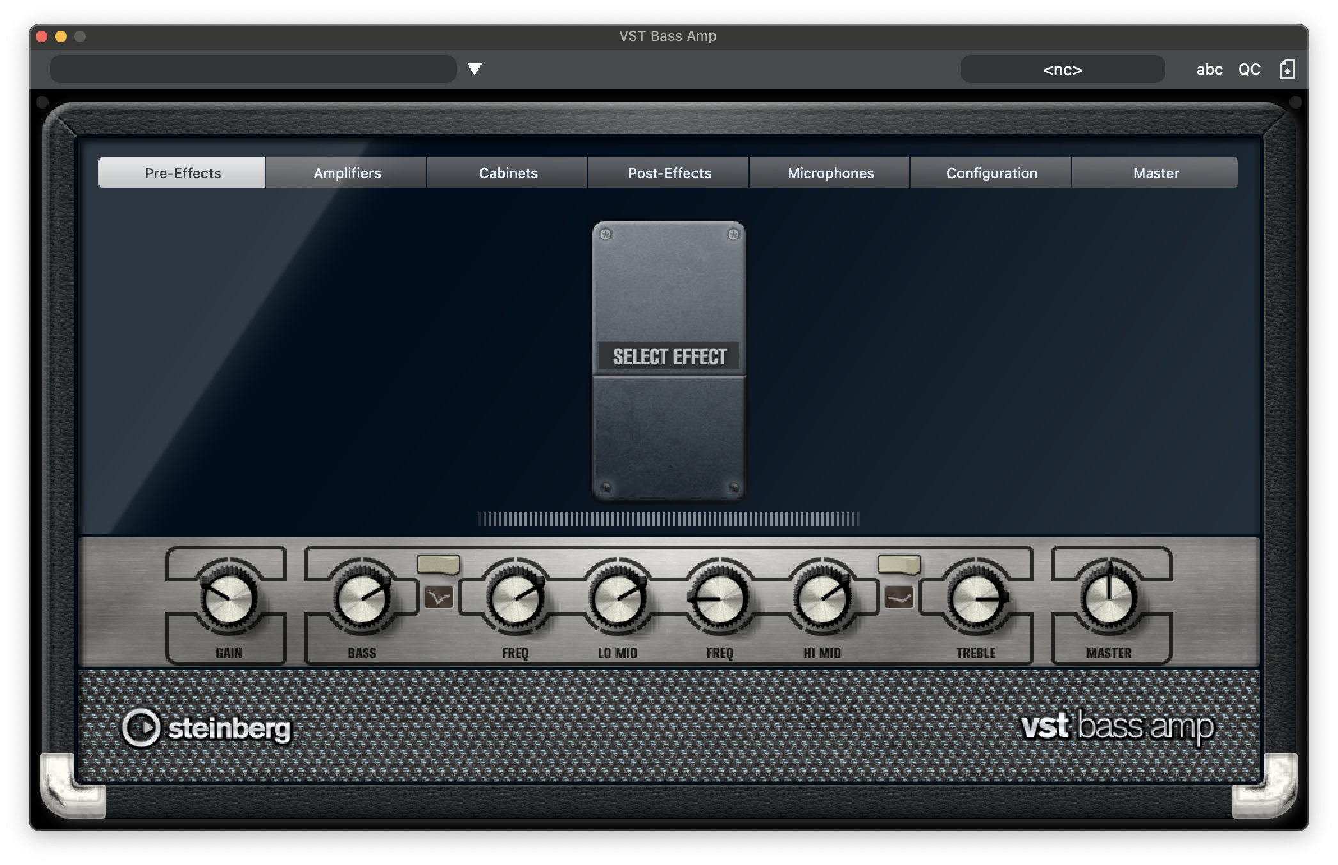Toggle the Shape 2 switch beside Treble
Screen dimensions: 1338x865
tap(899, 565)
